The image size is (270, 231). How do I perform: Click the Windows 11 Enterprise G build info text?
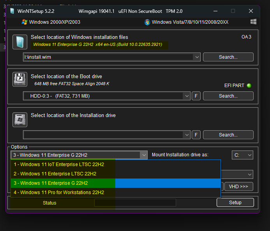[98, 44]
